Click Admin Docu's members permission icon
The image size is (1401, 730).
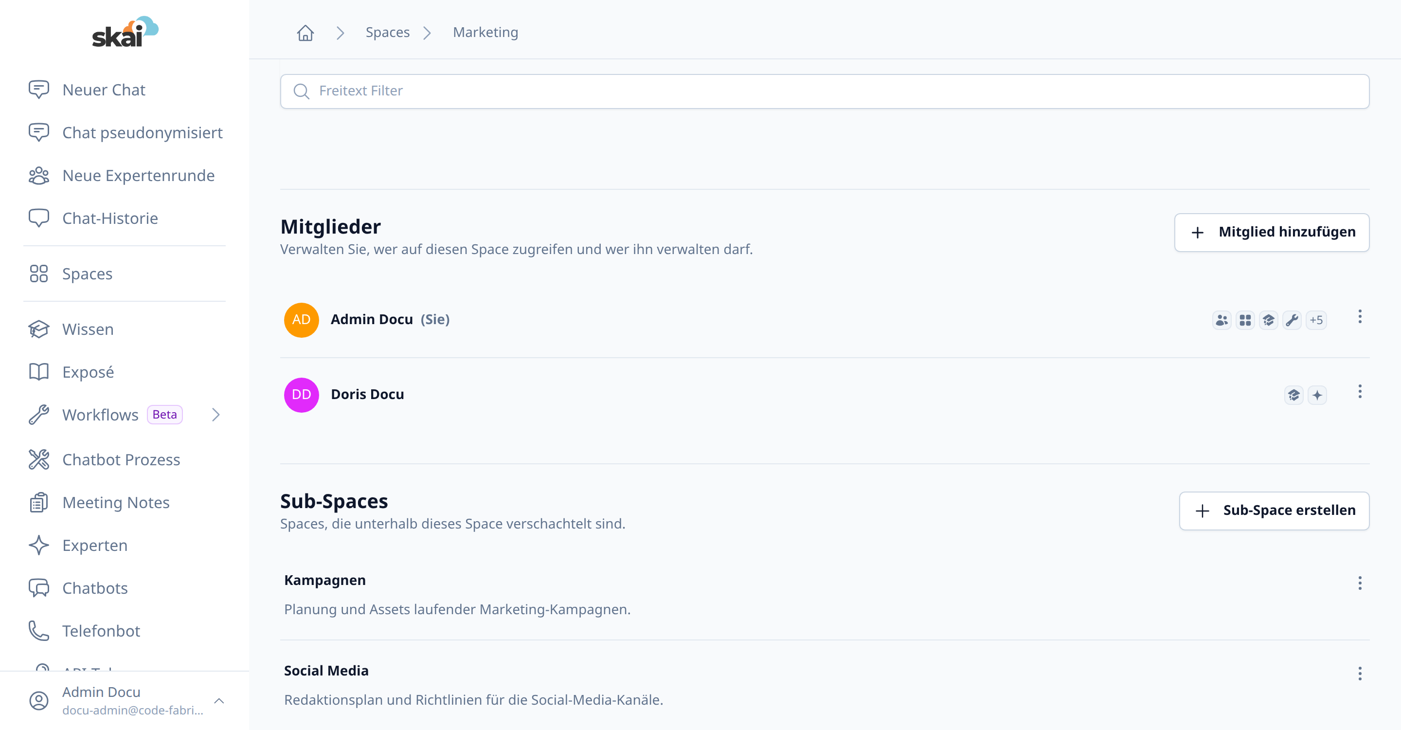point(1221,320)
